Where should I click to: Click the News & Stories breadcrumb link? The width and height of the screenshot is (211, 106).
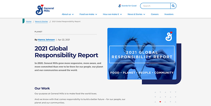(41, 22)
